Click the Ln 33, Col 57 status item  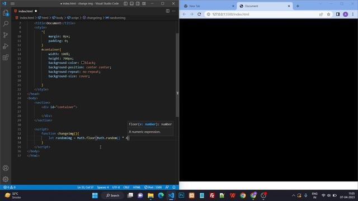(86, 188)
